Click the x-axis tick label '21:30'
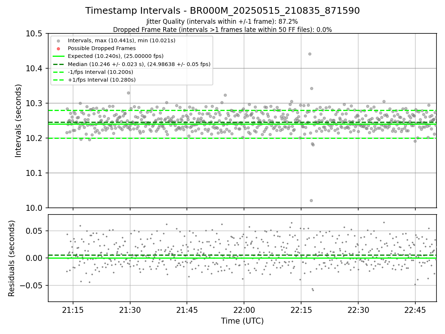The width and height of the screenshot is (445, 334). 130,310
